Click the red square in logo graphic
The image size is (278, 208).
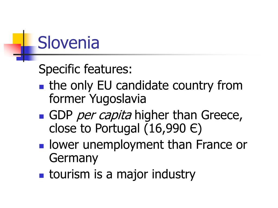tap(12, 50)
